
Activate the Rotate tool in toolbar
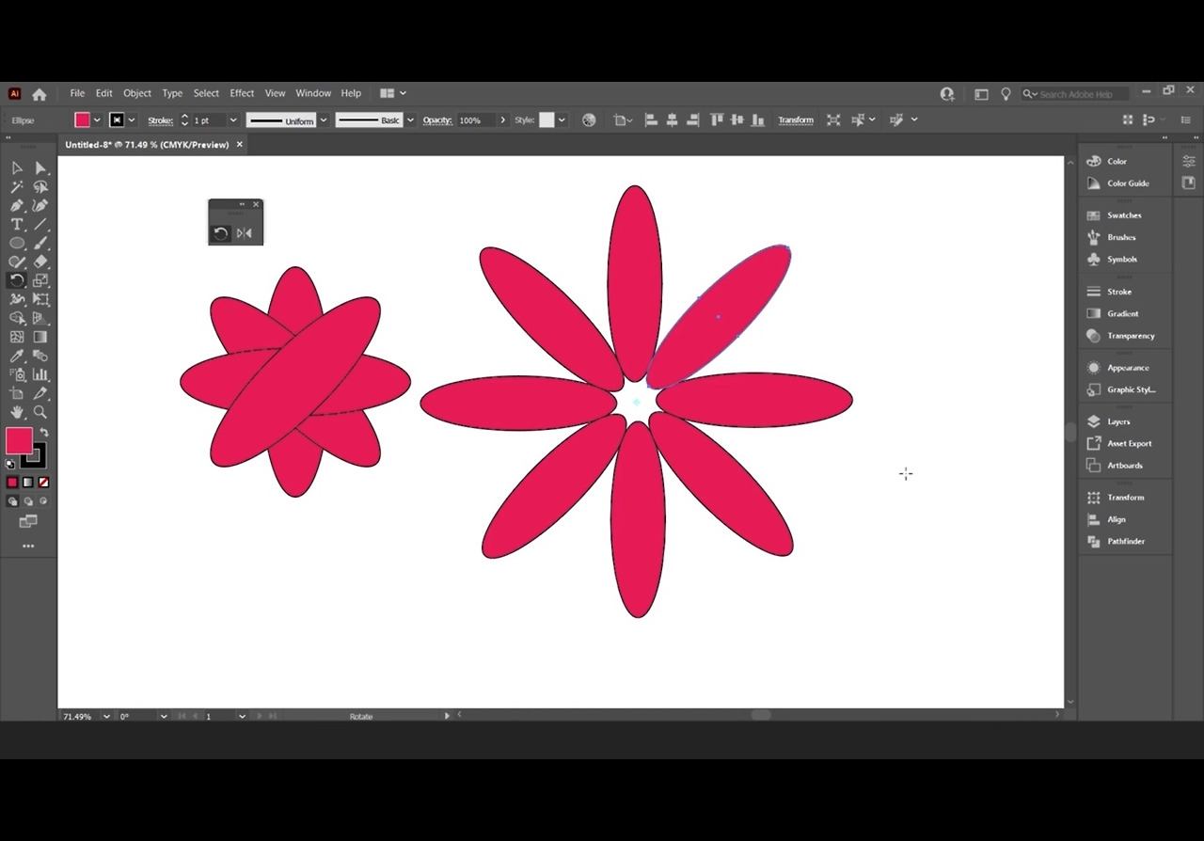[17, 280]
